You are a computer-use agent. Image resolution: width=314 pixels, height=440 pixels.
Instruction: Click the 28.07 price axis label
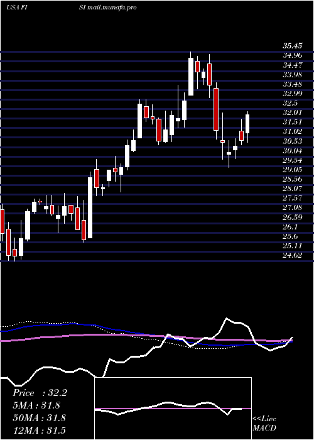point(293,189)
